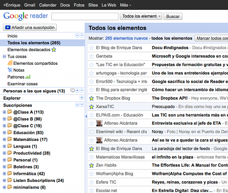Screen dimensions: 228x193
Task: Star the 'Docu #indignados' item
Action: point(91,48)
